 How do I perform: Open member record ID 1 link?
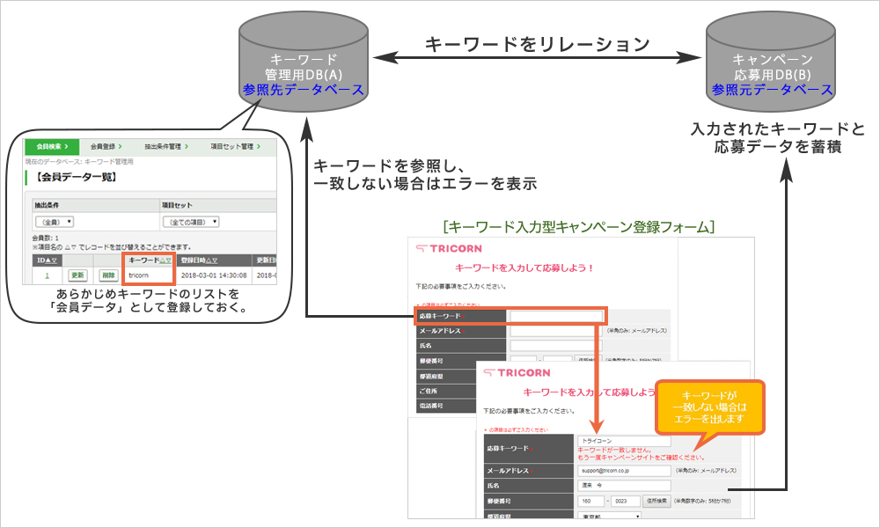tap(48, 275)
